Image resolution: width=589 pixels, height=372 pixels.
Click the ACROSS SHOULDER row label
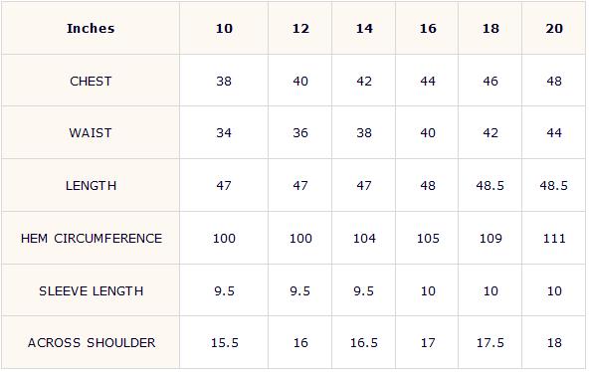coord(92,343)
